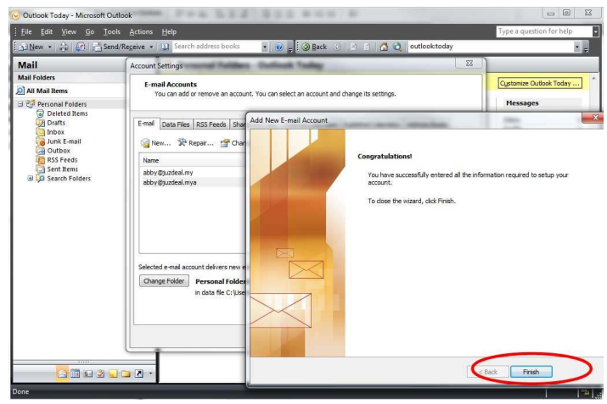
Task: Switch to the RSS Feeds tab
Action: [x=211, y=125]
